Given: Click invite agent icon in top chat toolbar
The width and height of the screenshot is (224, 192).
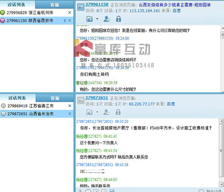Looking at the screenshot, I should click(107, 19).
